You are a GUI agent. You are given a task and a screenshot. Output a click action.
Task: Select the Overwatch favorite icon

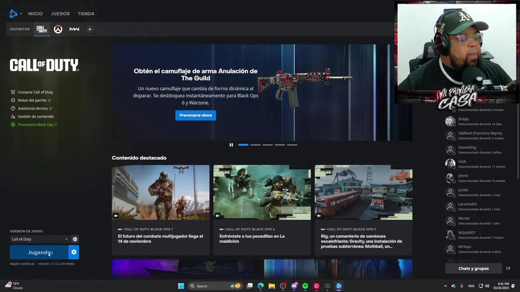[x=58, y=29]
